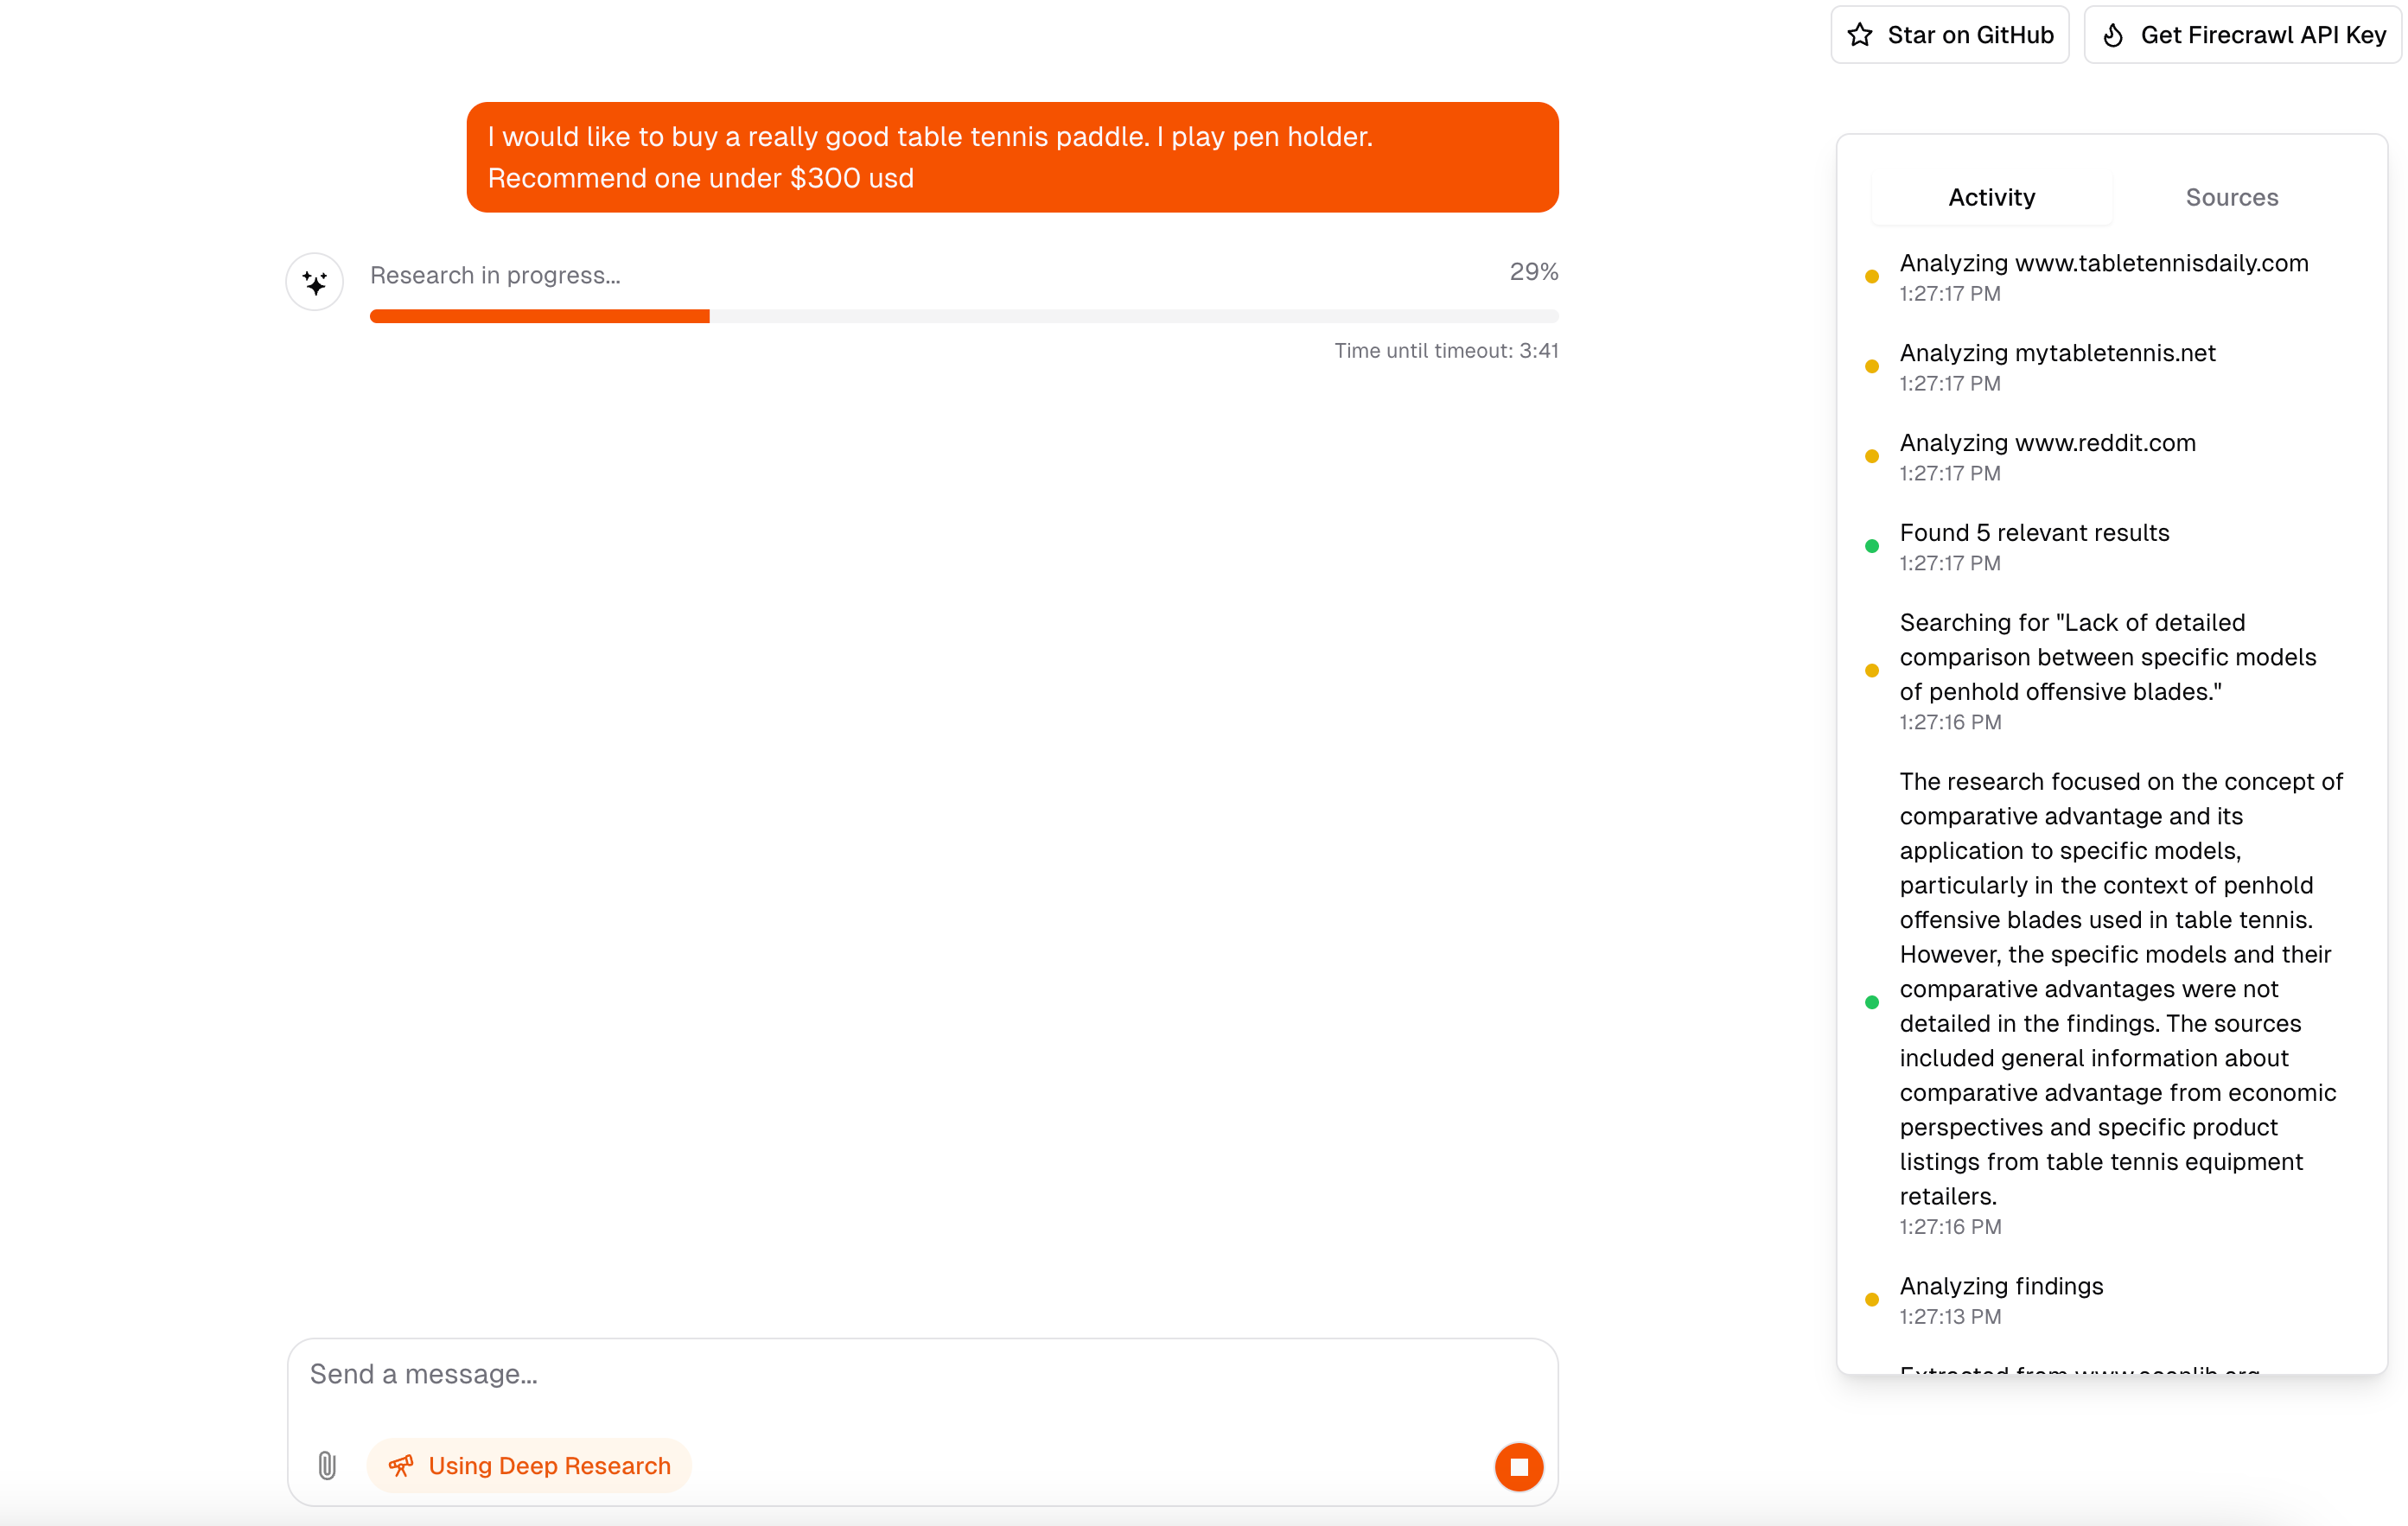This screenshot has height=1526, width=2408.
Task: Switch to the Sources tab
Action: [2231, 197]
